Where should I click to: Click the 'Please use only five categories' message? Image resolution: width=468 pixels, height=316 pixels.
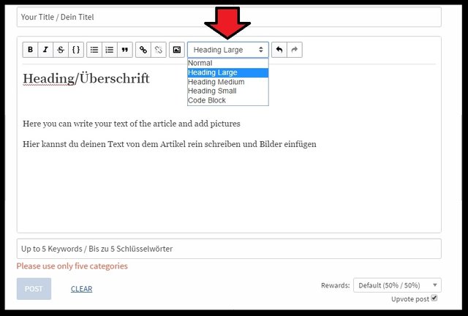point(72,266)
